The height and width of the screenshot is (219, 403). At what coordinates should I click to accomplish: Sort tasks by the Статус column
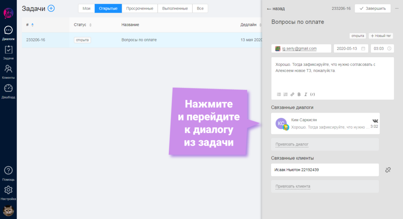click(91, 25)
